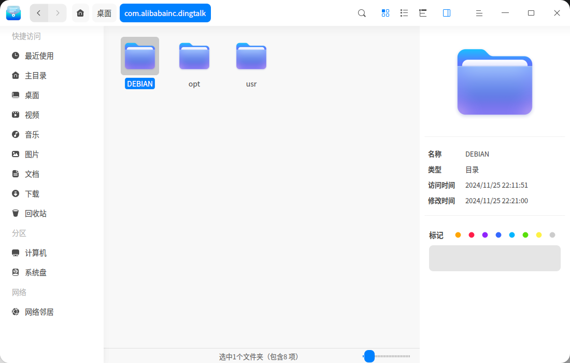The width and height of the screenshot is (570, 363).
Task: Tag the folder with the purple color
Action: pyautogui.click(x=485, y=235)
